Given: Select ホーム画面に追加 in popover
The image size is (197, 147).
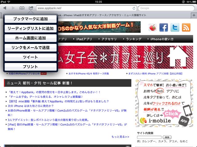Looking at the screenshot, I should tap(30, 38).
